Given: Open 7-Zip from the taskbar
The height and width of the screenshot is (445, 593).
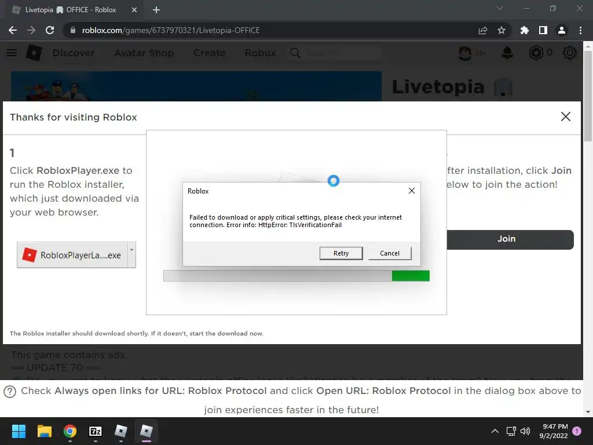Looking at the screenshot, I should coord(96,431).
